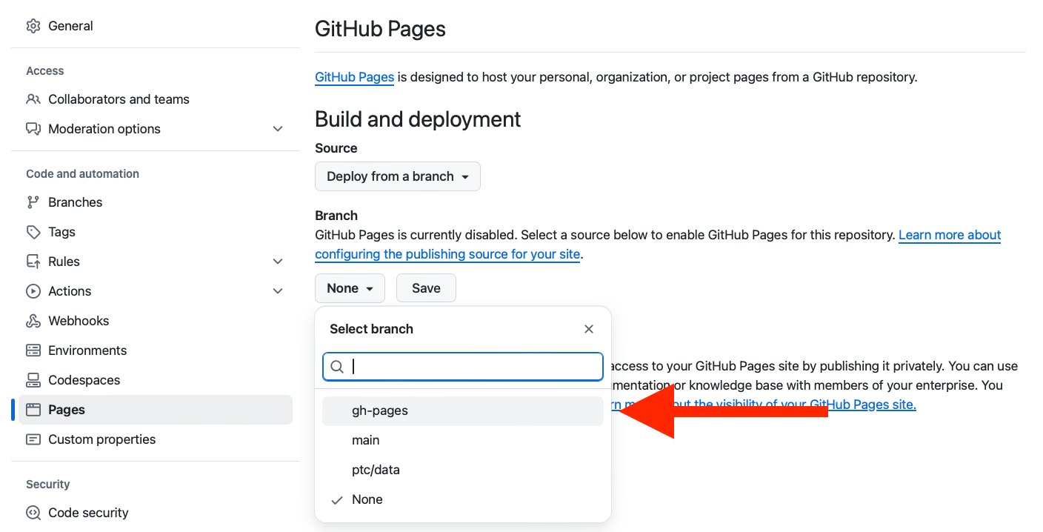Click the Code and automation section label
Screen dimensions: 1043x532
82,174
